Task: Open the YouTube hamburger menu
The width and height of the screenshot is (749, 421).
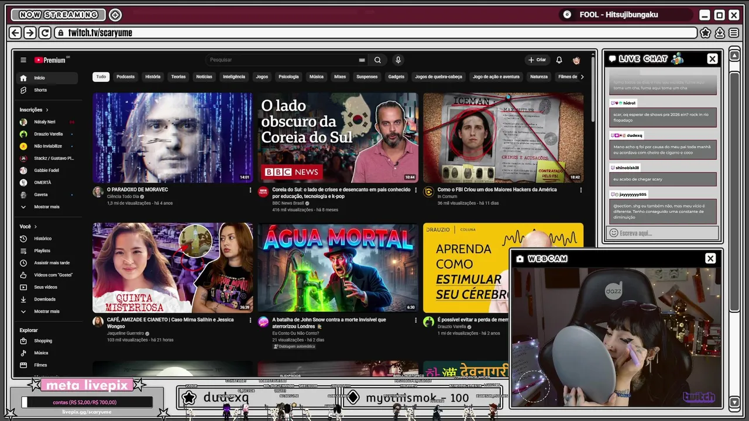Action: [23, 60]
